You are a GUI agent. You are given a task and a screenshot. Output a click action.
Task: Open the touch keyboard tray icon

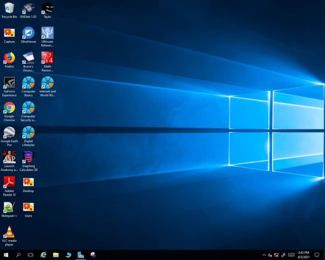coord(291,255)
